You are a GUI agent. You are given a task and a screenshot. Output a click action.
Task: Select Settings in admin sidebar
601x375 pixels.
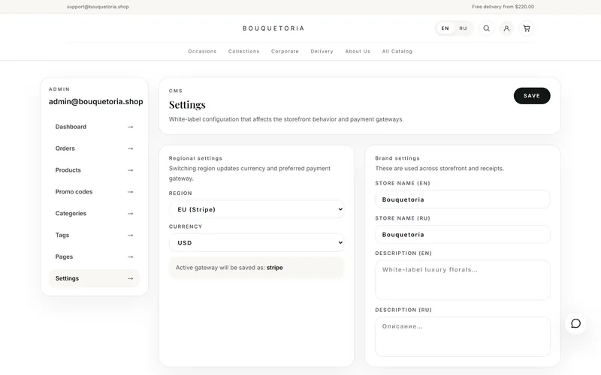coord(95,278)
